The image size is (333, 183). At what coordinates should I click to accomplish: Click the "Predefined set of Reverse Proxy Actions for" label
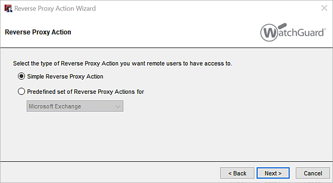click(86, 91)
